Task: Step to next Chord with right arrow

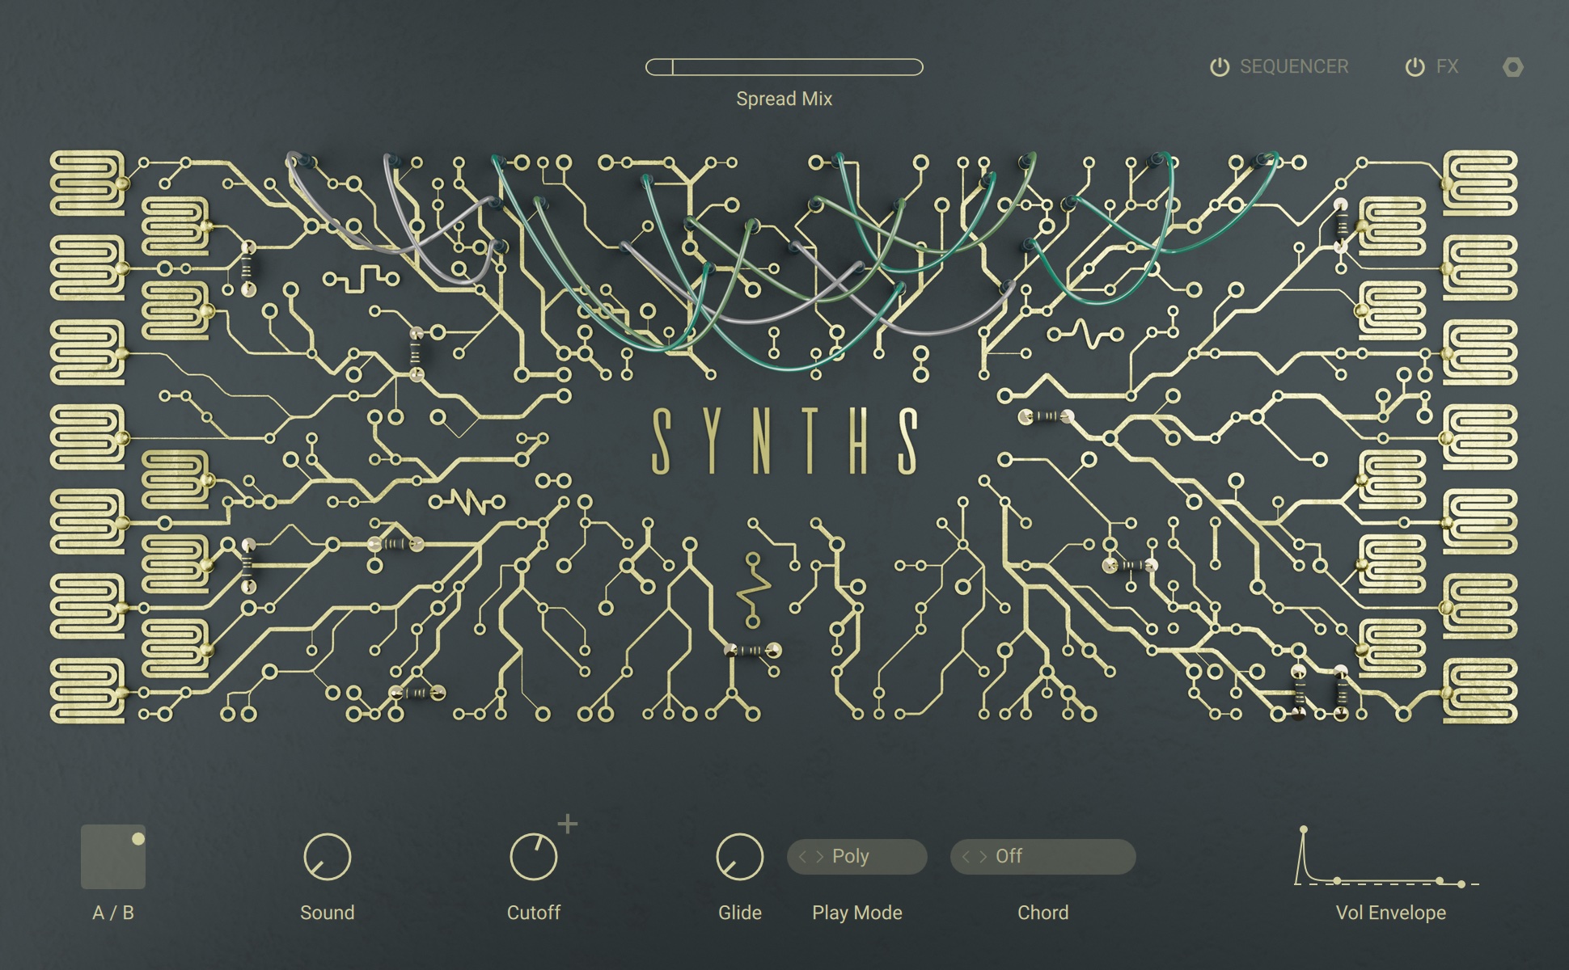Action: tap(983, 857)
